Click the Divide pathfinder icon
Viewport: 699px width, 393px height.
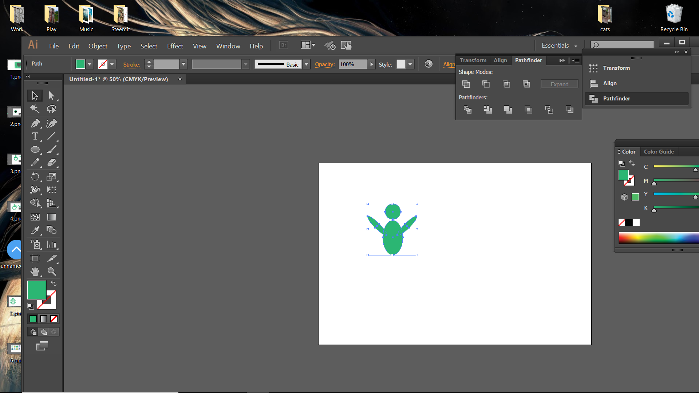(467, 110)
